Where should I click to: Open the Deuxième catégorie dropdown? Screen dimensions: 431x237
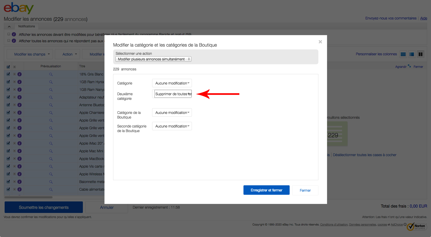click(x=173, y=94)
